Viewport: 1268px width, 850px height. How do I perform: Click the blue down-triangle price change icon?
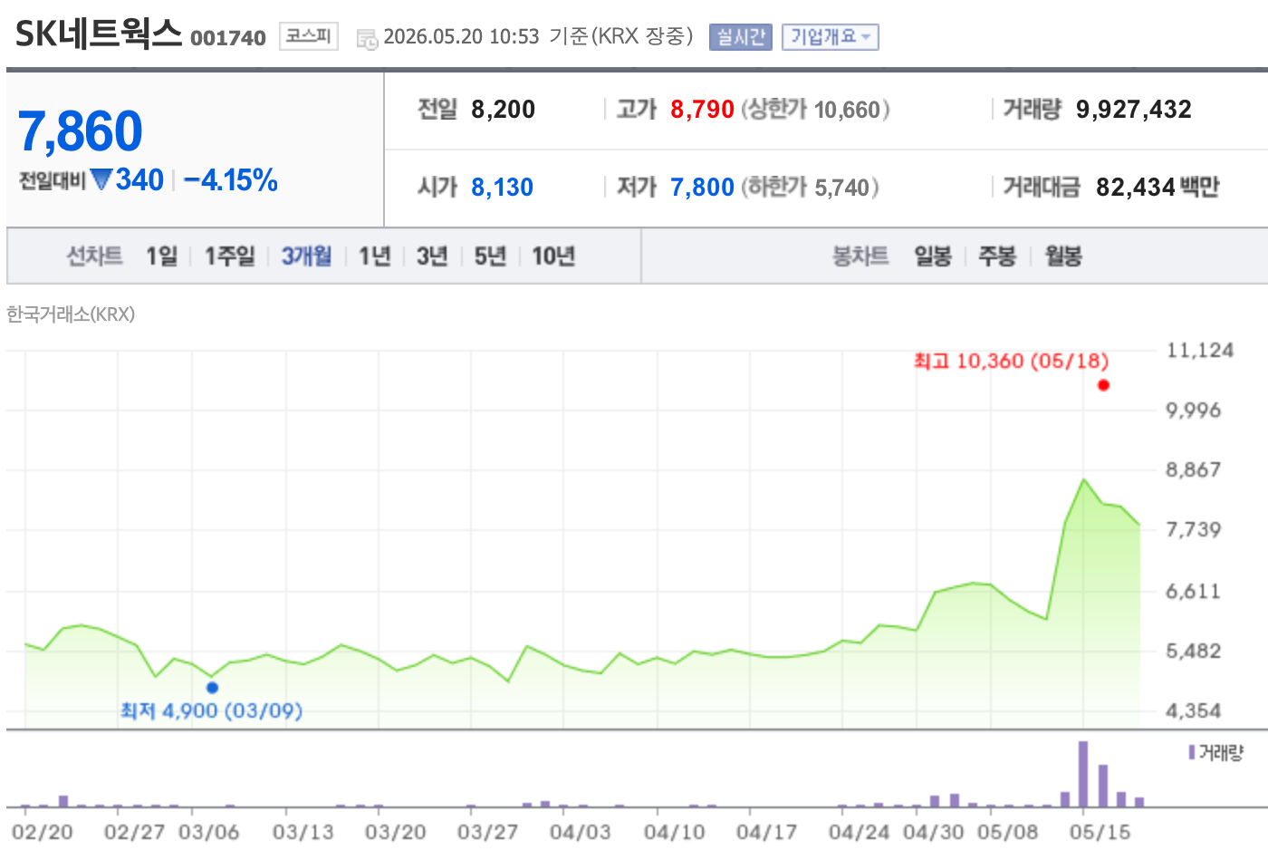(101, 179)
